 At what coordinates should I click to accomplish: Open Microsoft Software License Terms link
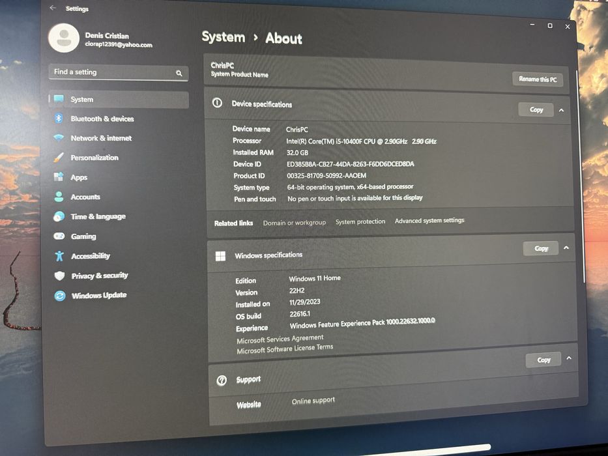285,349
